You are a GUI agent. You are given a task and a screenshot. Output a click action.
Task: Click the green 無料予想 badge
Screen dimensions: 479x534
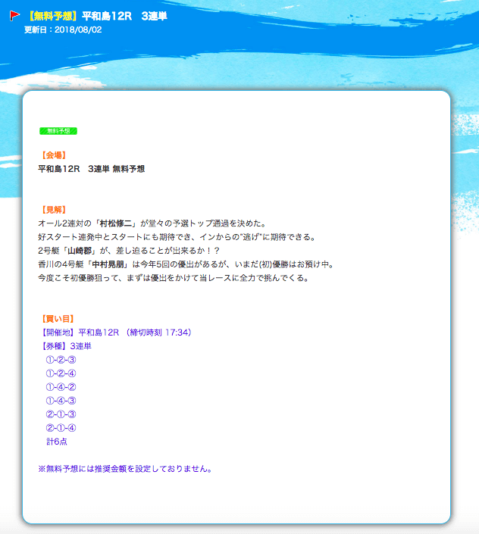(x=58, y=131)
